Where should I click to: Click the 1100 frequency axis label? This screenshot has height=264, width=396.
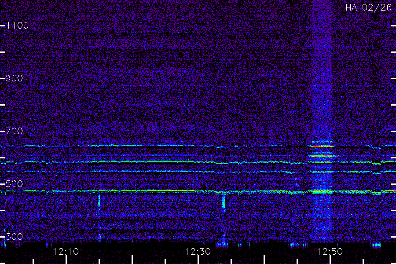(x=17, y=26)
